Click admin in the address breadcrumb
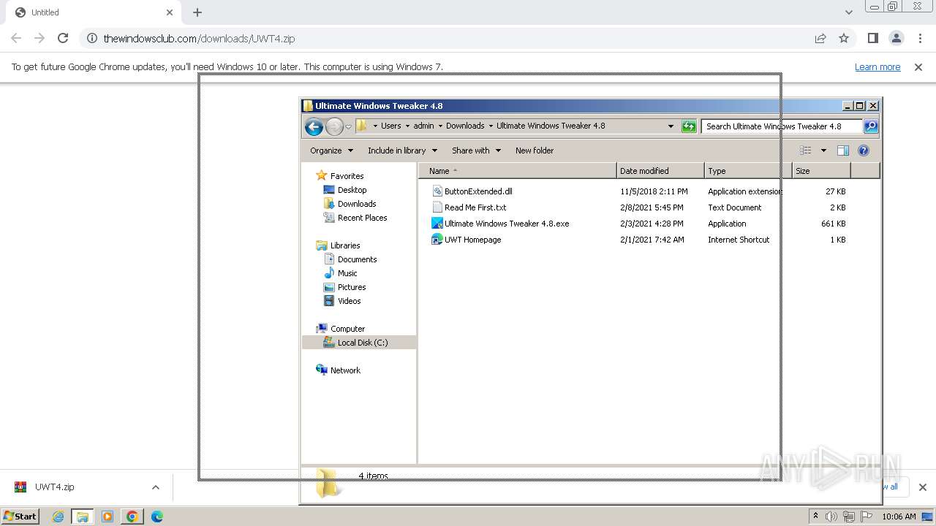 point(423,126)
